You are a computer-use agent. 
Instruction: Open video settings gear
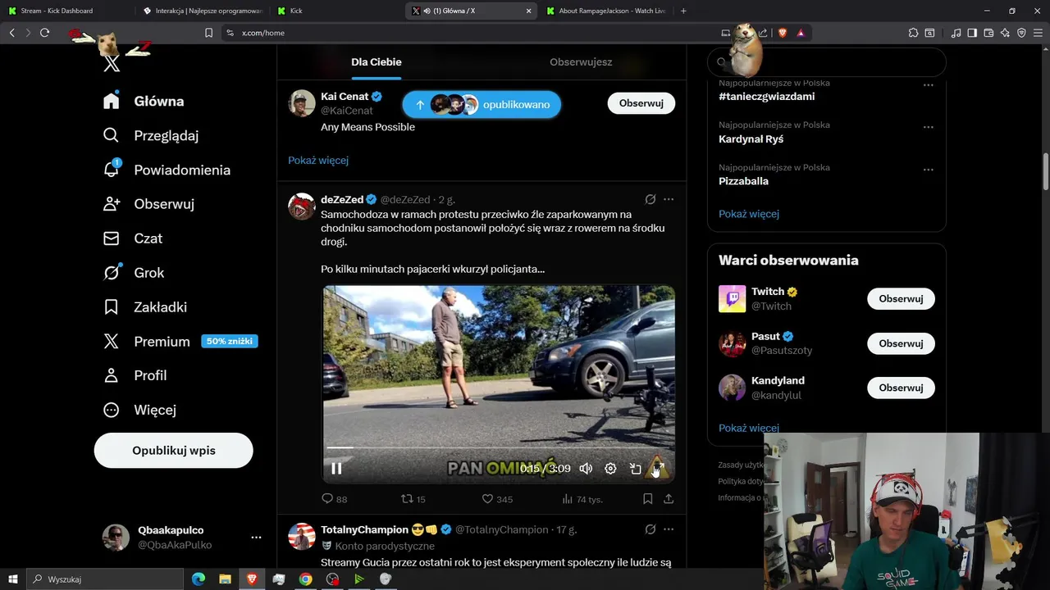[x=610, y=469]
